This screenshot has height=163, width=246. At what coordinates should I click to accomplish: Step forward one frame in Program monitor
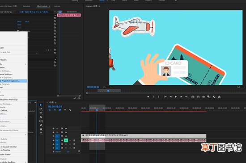coord(181,97)
